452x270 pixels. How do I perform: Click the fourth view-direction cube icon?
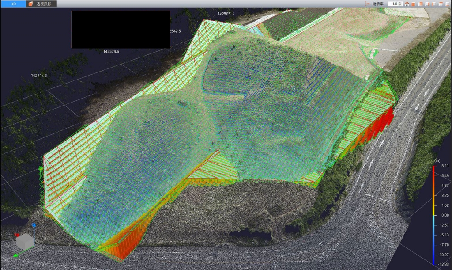pos(427,4)
